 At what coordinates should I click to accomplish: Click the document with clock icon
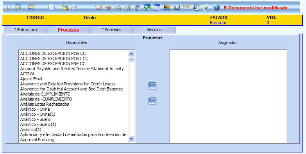point(75,7)
